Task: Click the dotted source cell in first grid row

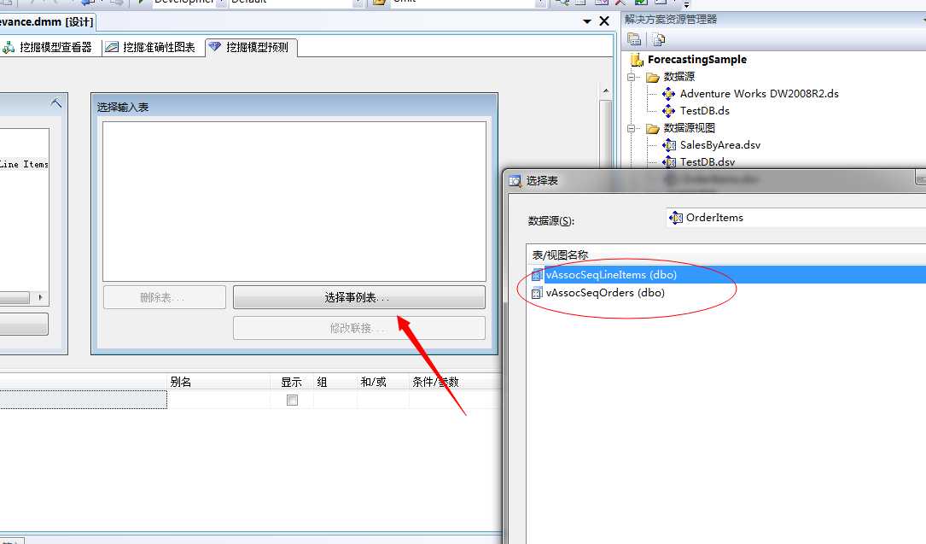Action: click(84, 401)
